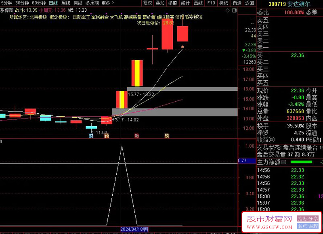
Task: Click the 军民融合 concept sector link
Action: [100, 17]
